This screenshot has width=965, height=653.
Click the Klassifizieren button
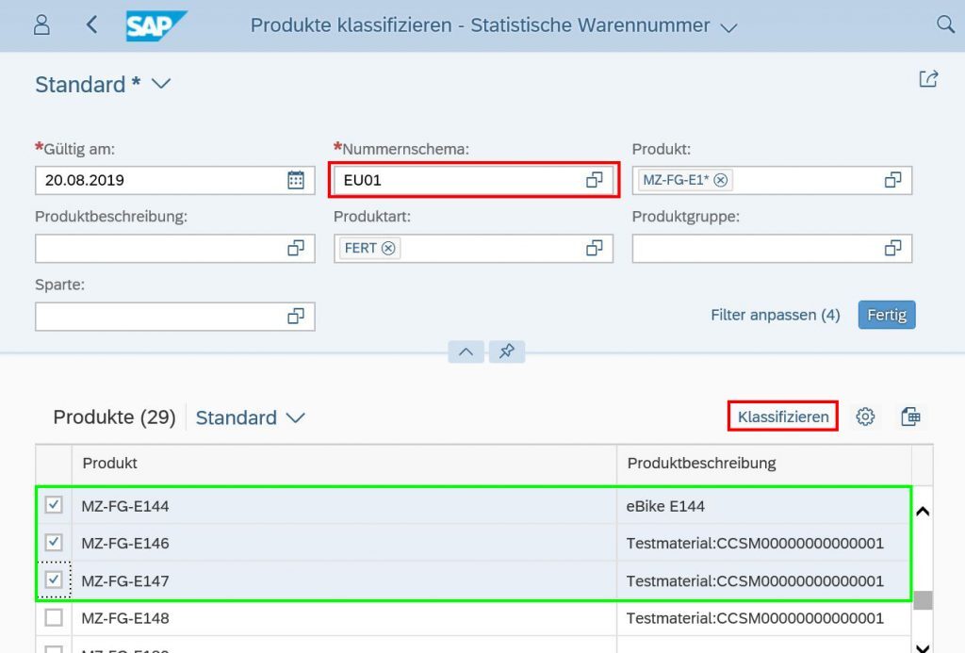click(x=782, y=416)
